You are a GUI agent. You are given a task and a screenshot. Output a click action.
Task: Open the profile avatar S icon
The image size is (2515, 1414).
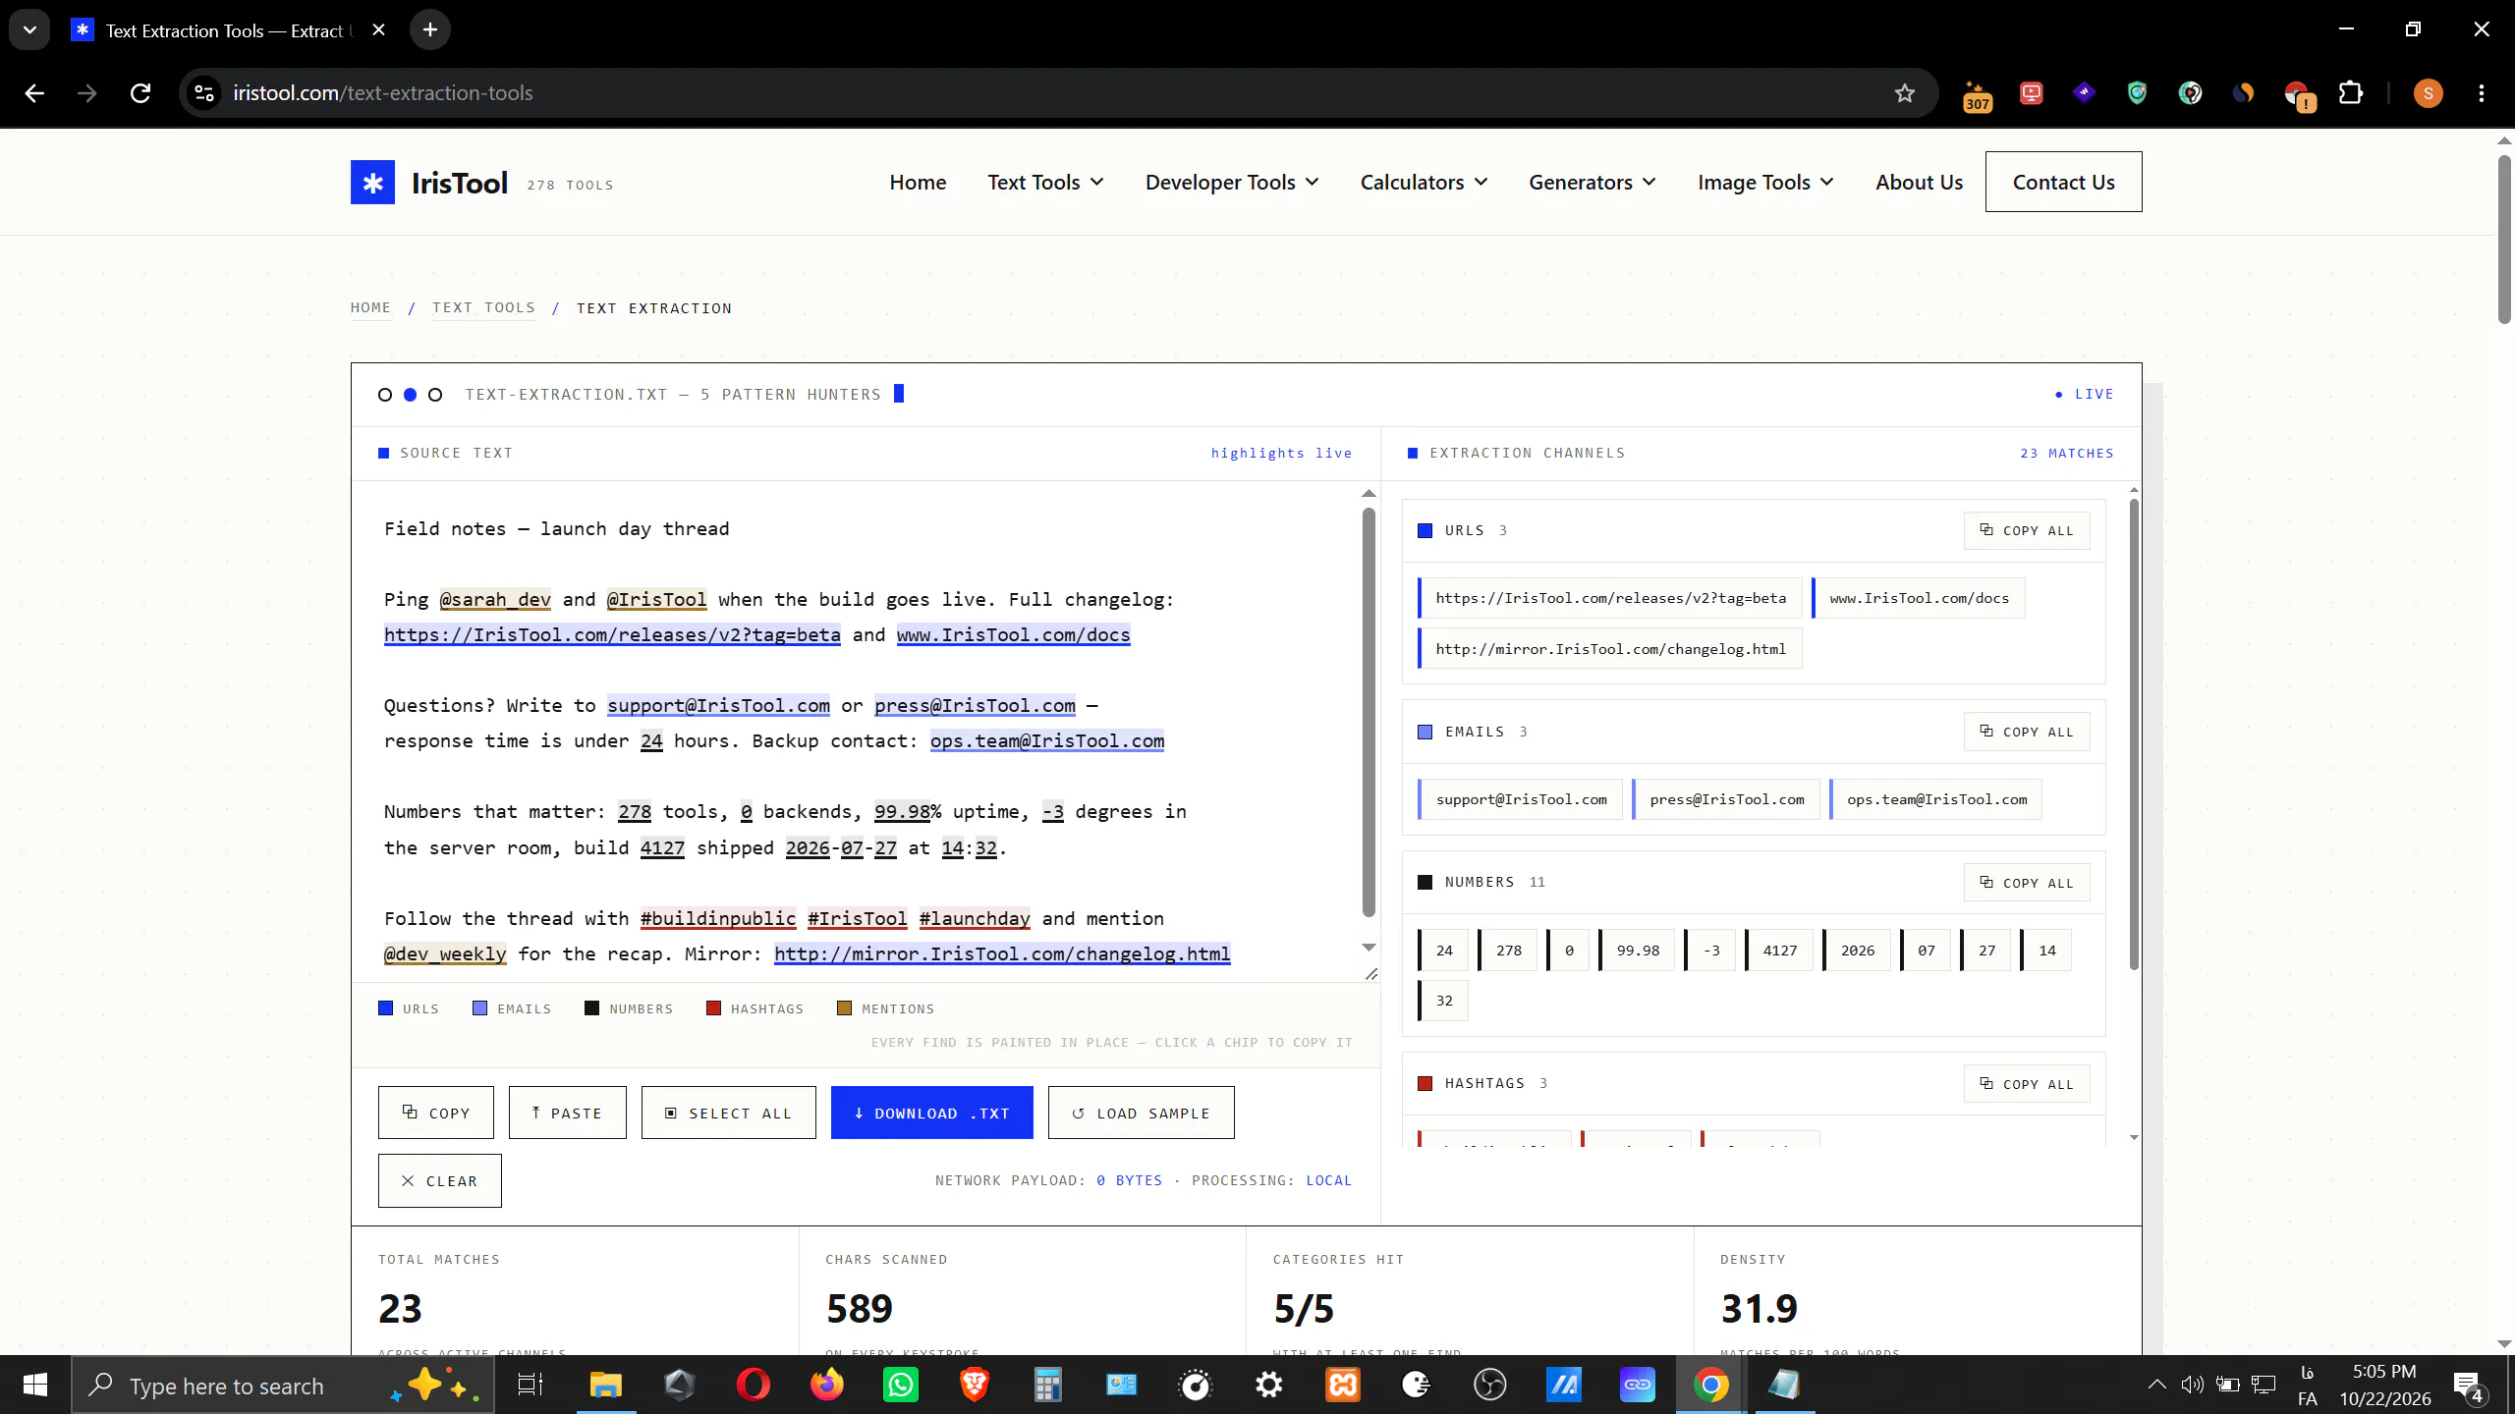pyautogui.click(x=2429, y=93)
